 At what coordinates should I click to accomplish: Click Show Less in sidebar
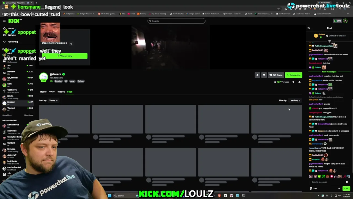(28, 115)
